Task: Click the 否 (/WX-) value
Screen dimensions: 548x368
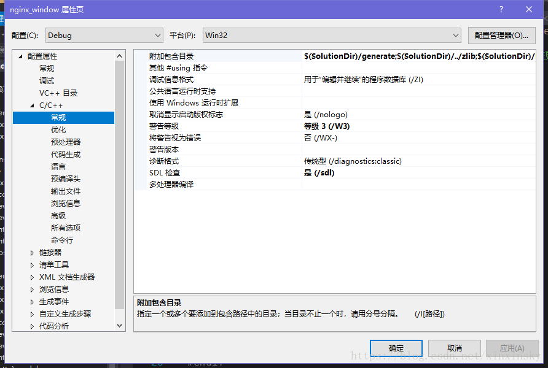Action: (x=321, y=138)
